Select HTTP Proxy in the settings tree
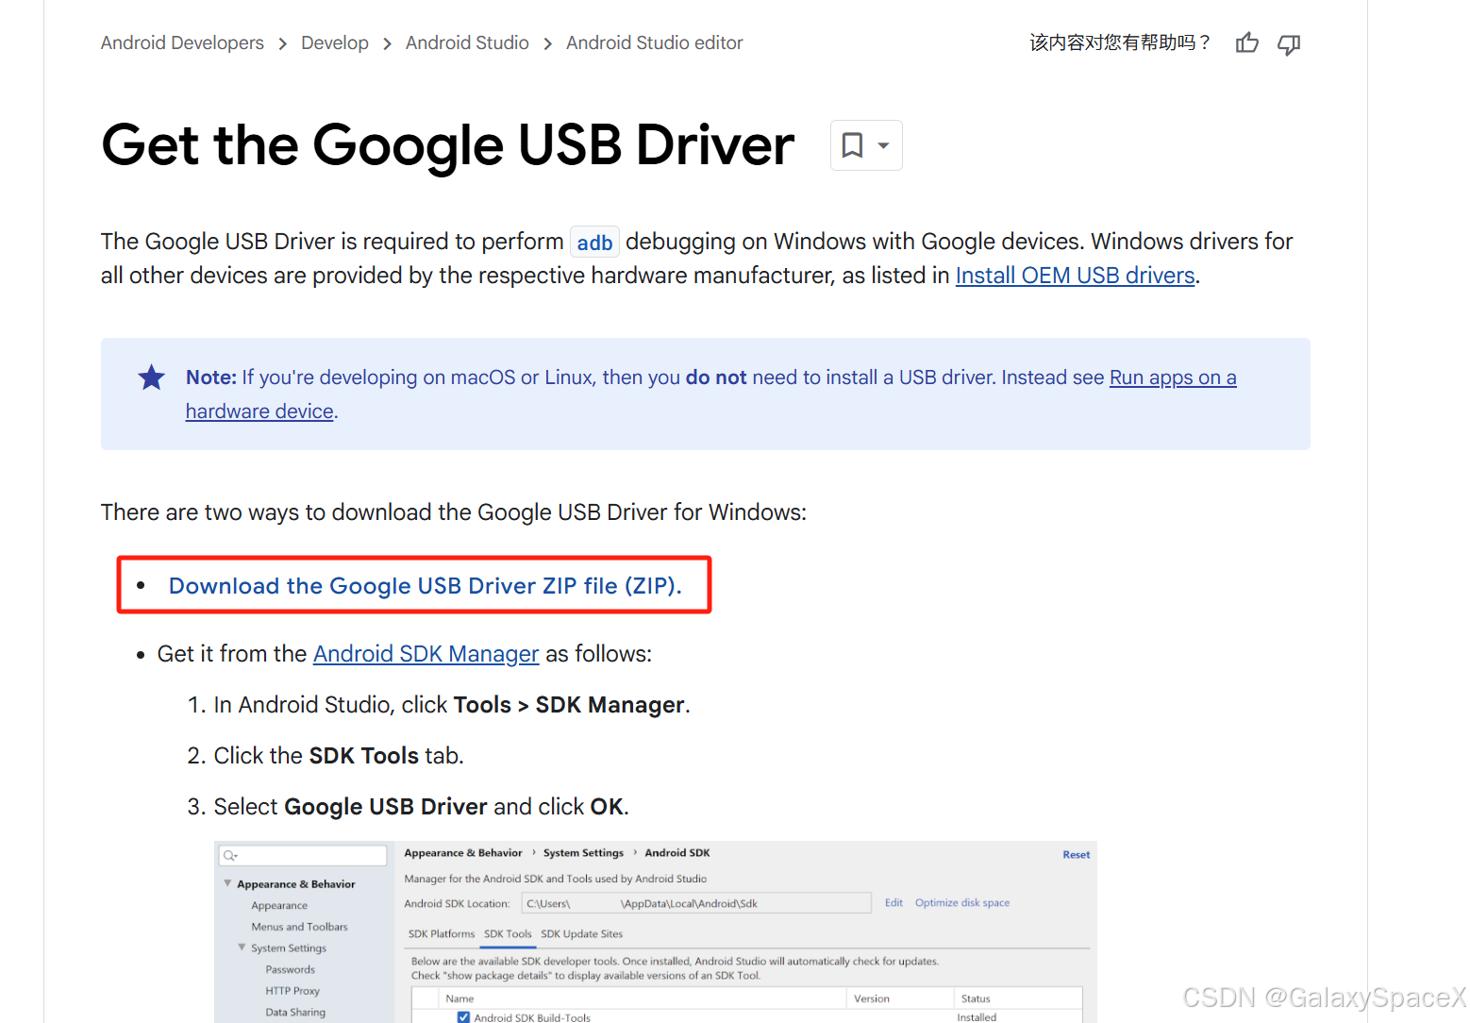1470x1023 pixels. coord(292,991)
